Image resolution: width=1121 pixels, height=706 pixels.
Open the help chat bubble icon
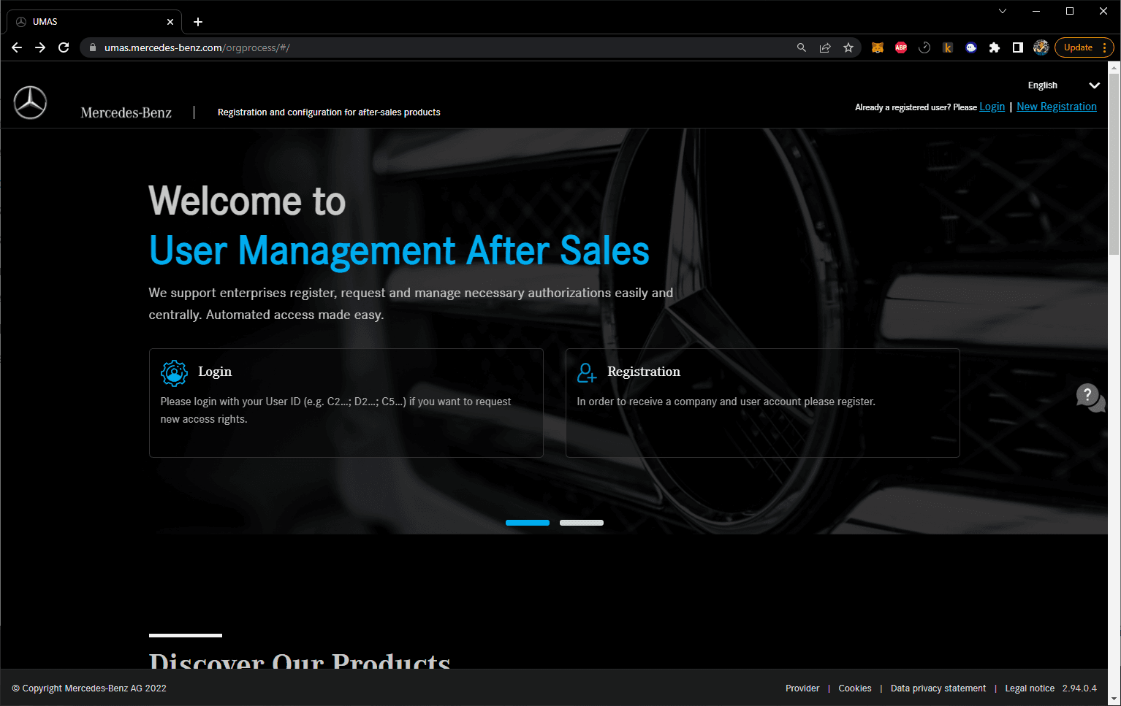point(1090,398)
